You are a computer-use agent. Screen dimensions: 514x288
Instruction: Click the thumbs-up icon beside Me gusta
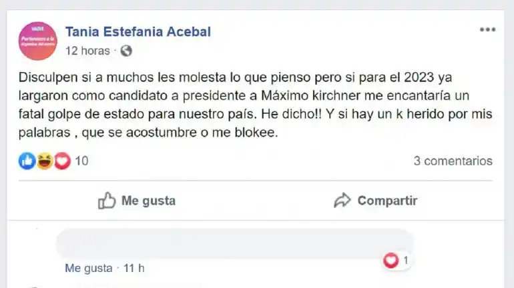click(x=107, y=201)
